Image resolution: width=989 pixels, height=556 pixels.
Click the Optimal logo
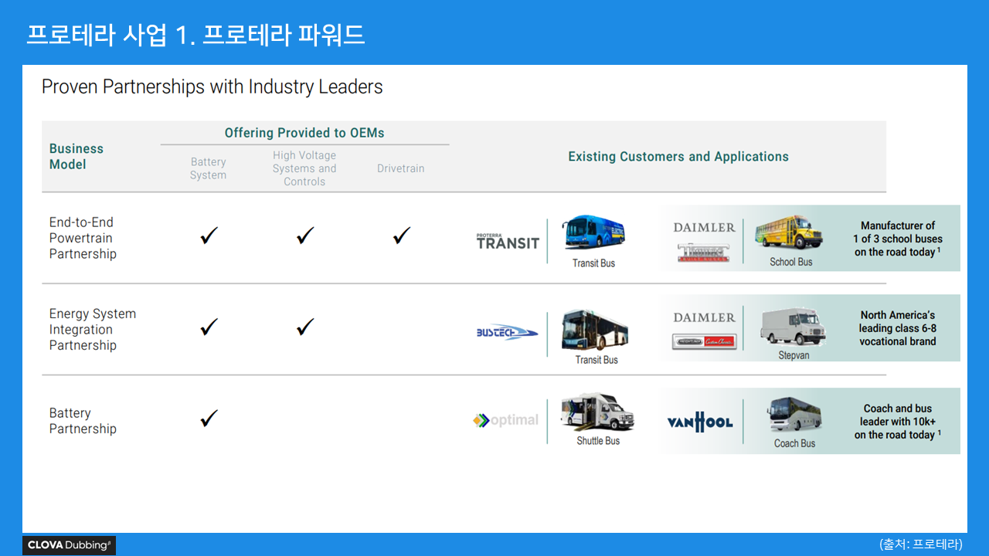[x=505, y=420]
